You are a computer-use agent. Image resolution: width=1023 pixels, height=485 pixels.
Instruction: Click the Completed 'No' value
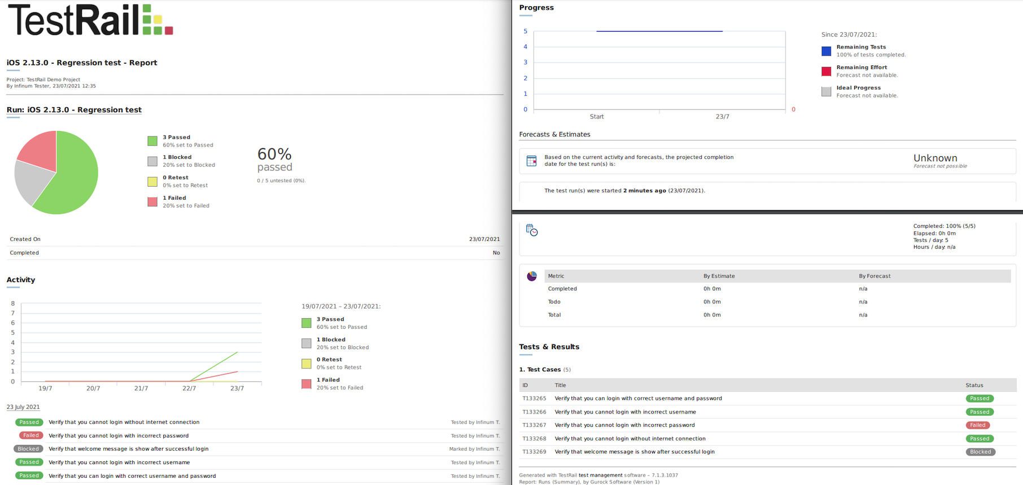(x=496, y=253)
